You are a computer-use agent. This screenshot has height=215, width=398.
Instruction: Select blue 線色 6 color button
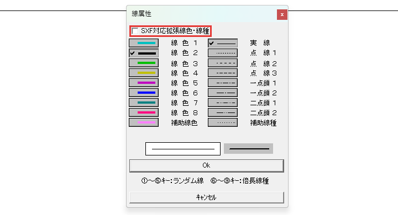click(x=144, y=93)
